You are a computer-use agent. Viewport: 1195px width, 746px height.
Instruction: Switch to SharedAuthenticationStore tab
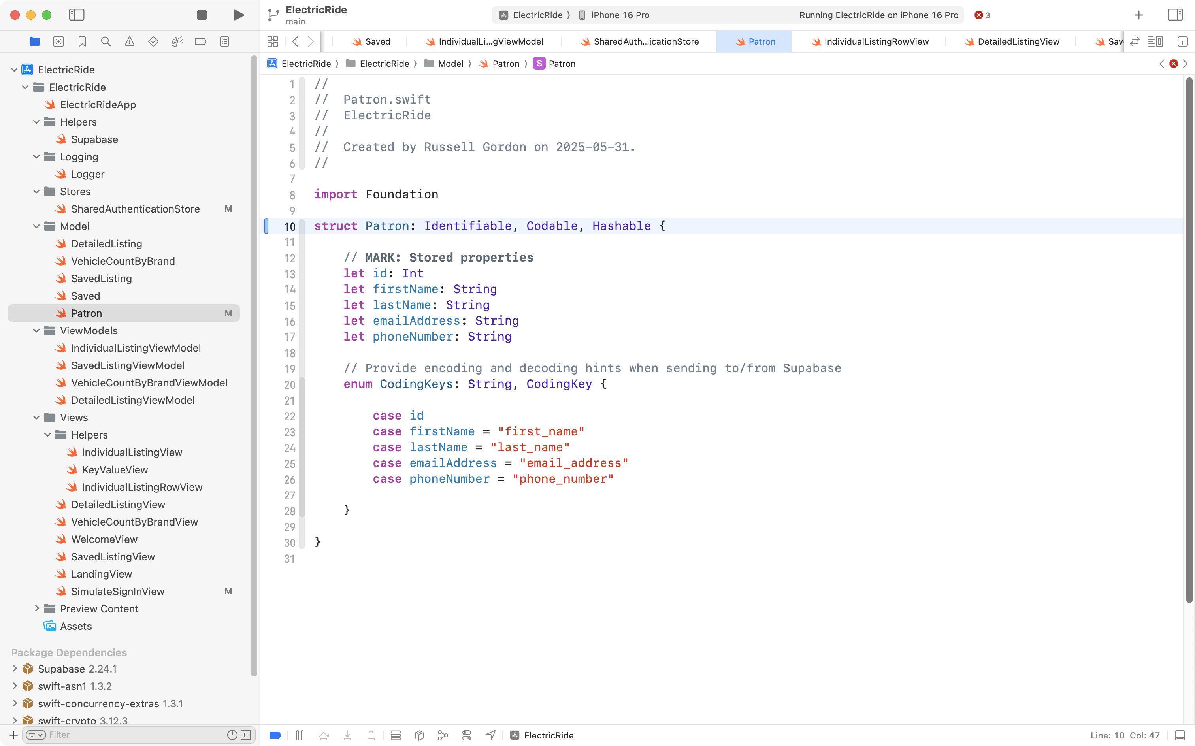coord(645,41)
